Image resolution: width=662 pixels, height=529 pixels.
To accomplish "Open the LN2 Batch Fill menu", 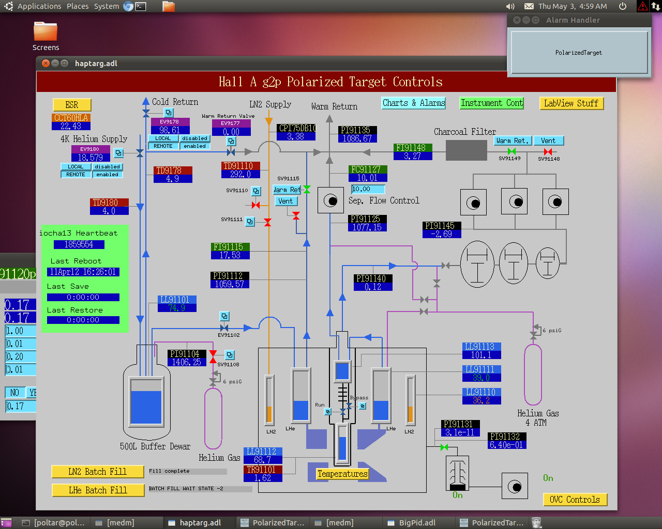I will click(x=98, y=472).
